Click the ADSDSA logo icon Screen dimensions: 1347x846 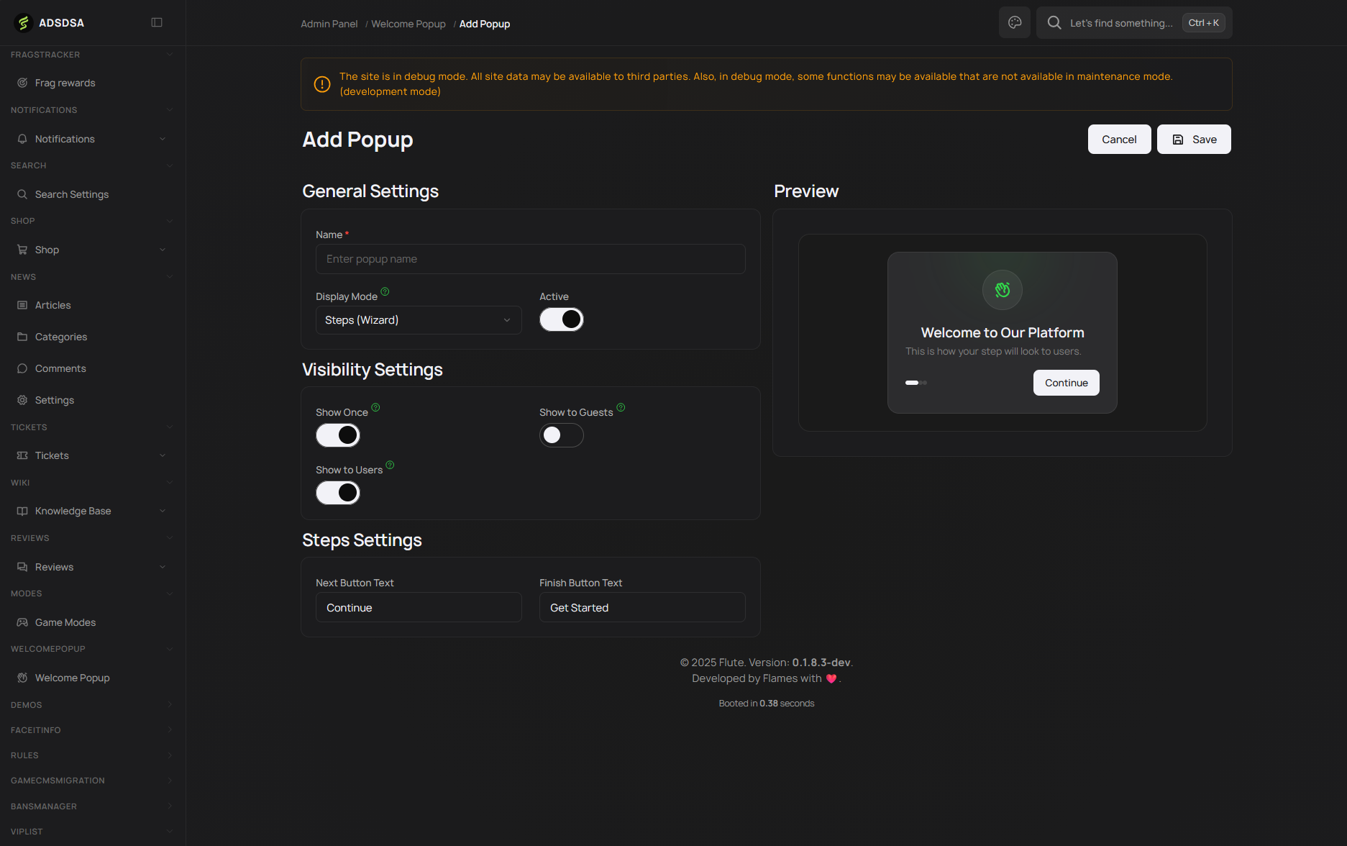click(23, 23)
